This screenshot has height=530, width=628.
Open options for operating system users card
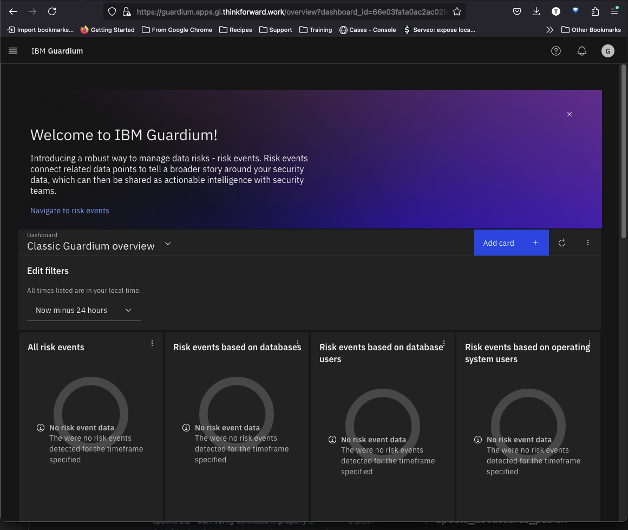(x=590, y=343)
